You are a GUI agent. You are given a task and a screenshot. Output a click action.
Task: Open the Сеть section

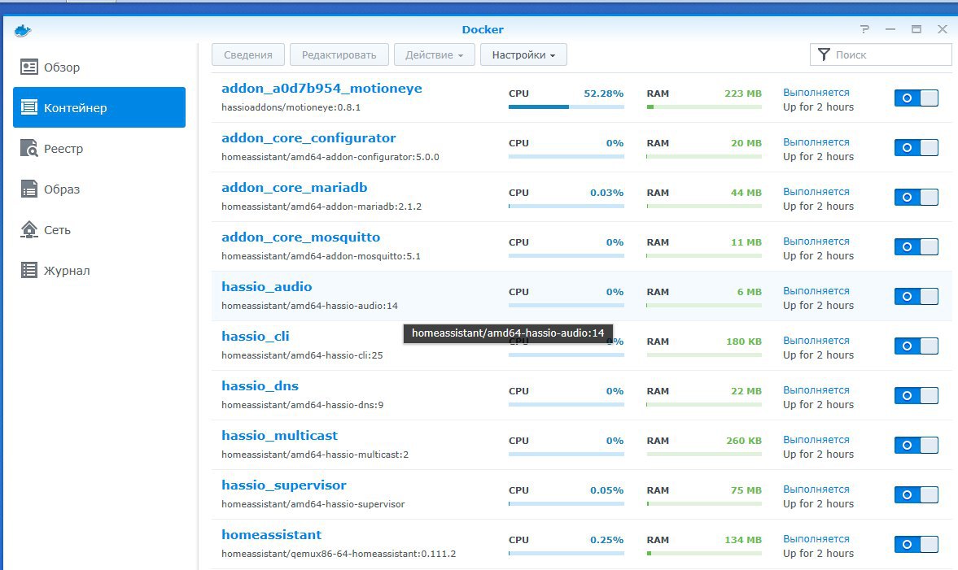click(x=99, y=229)
